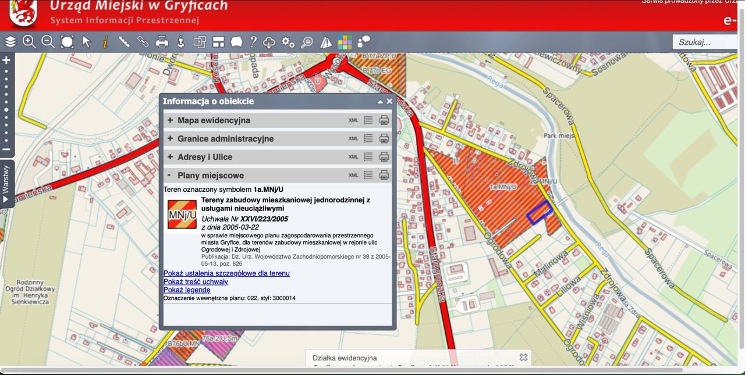Click Pokaż ustalenia szczegółowe dla terenu
Image resolution: width=745 pixels, height=375 pixels.
click(x=226, y=273)
